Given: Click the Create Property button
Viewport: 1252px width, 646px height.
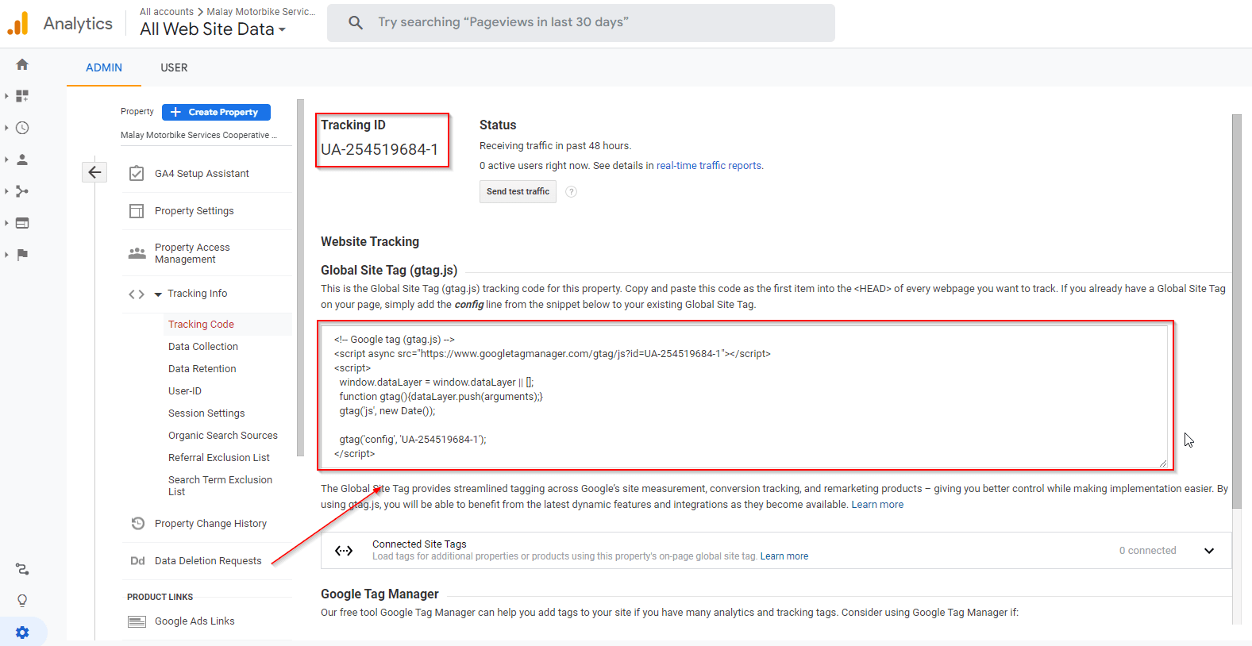Looking at the screenshot, I should tap(216, 113).
